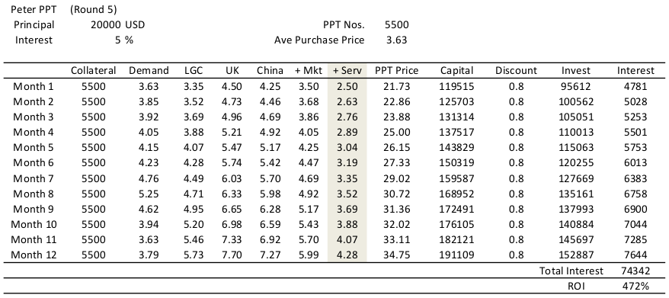Click Month 12 Capital cell 191109
Image resolution: width=669 pixels, height=298 pixels.
pos(456,255)
